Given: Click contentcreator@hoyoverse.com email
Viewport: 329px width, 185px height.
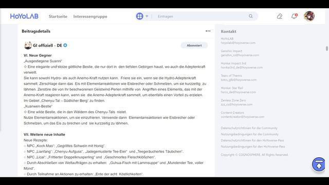Looking at the screenshot, I should coord(243,117).
